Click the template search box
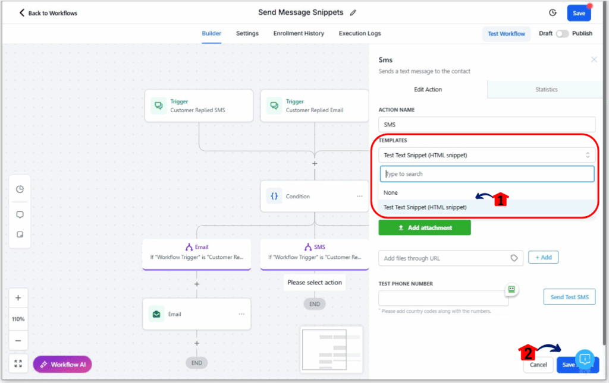The height and width of the screenshot is (383, 609). click(487, 174)
